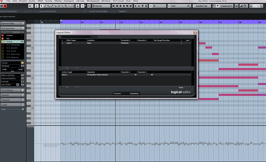266x162 pixels.
Task: Open the Help menu
Action: click(135, 1)
